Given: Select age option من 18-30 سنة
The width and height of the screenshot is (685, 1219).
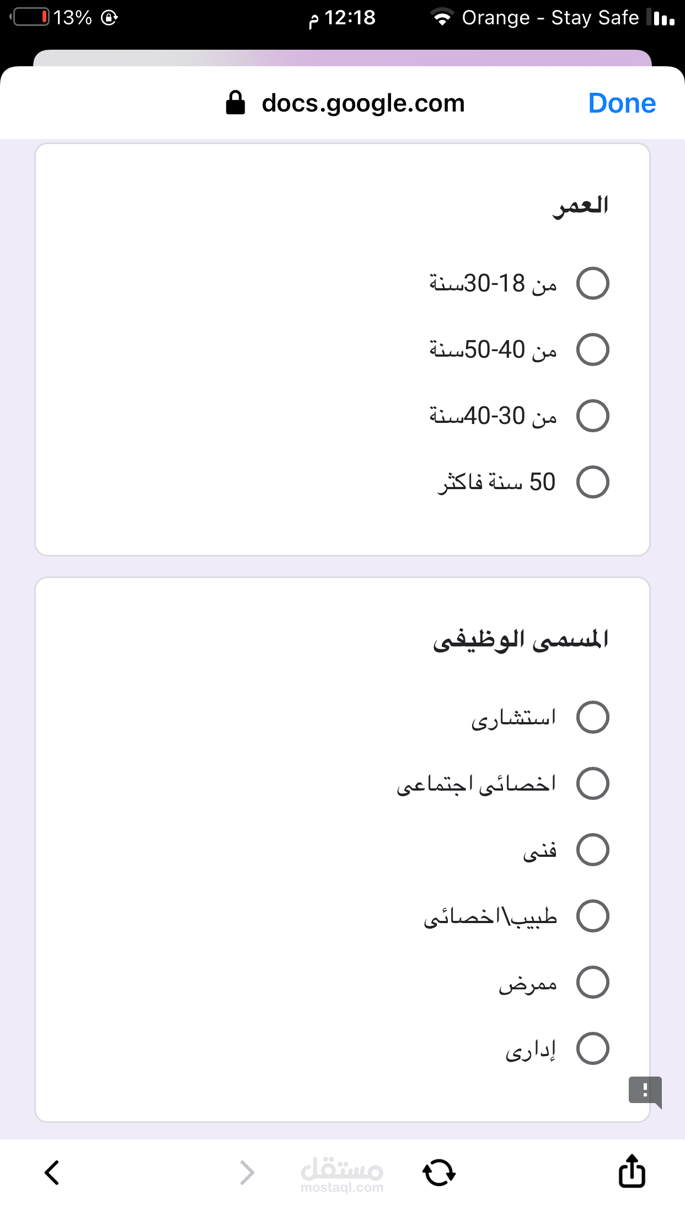Looking at the screenshot, I should tap(592, 283).
